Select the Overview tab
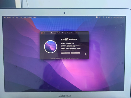 [53, 33]
